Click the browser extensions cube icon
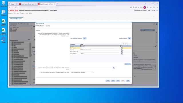The height and width of the screenshot is (103, 183). click(148, 7)
